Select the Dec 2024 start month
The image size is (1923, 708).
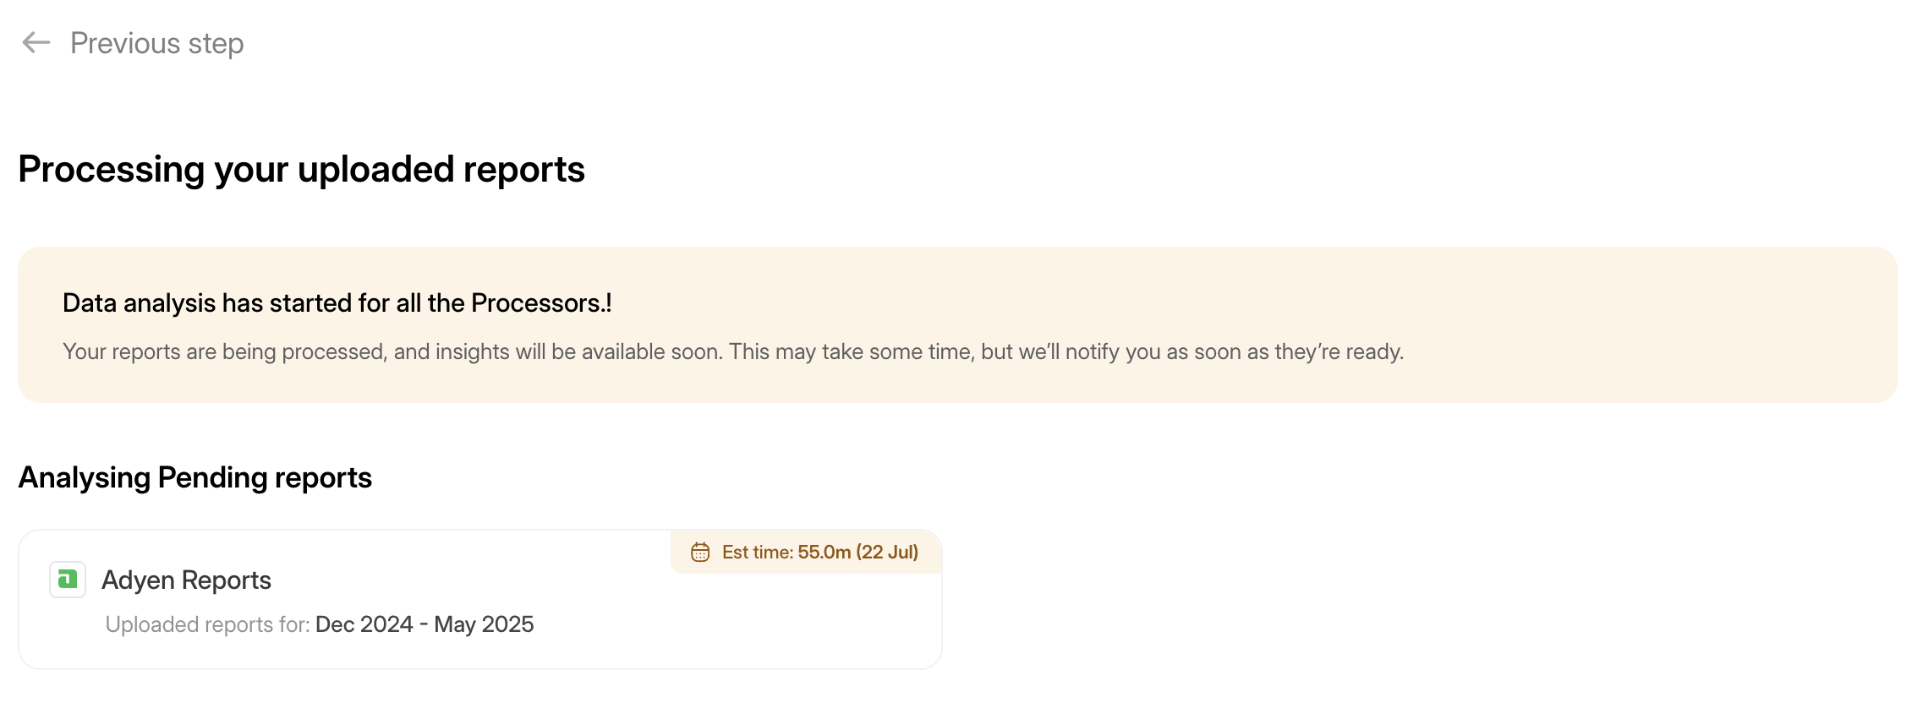coord(364,624)
